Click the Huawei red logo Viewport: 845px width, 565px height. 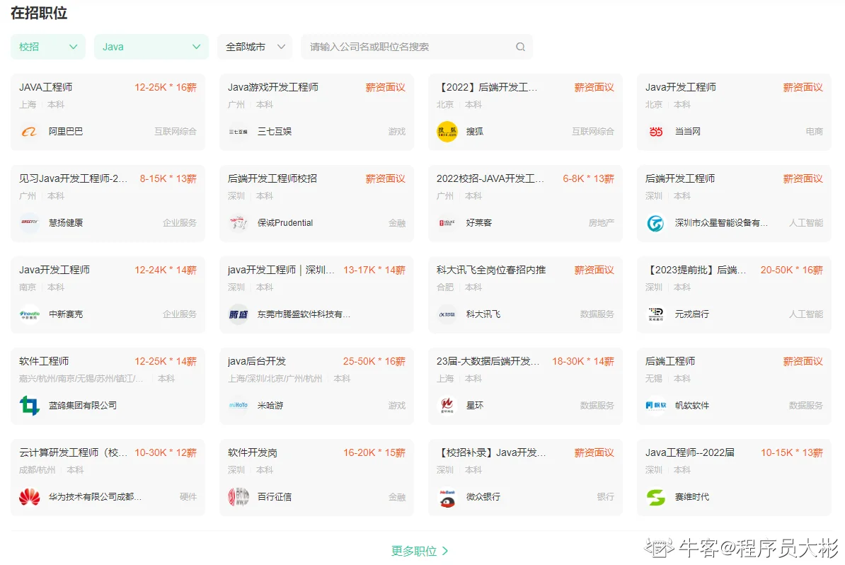coord(29,496)
